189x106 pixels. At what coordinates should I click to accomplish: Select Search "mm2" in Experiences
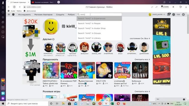tap(99, 19)
